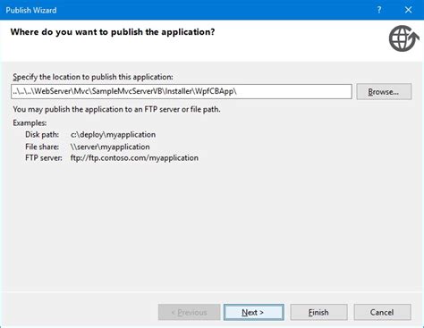Click the 'Specify the location' label

93,77
